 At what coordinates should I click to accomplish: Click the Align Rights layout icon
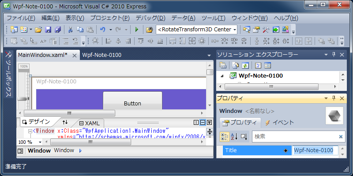click(x=128, y=41)
